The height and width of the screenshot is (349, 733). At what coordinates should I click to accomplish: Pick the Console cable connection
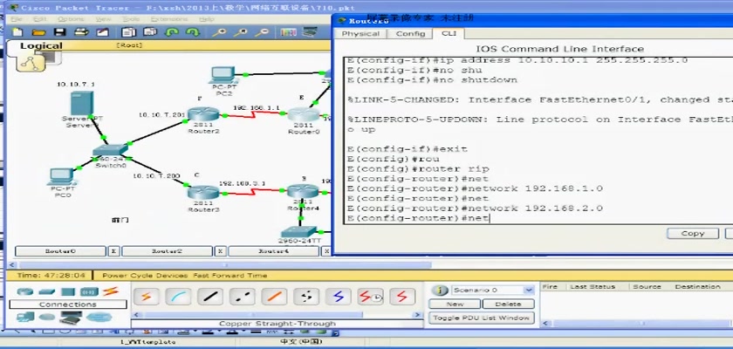(179, 296)
